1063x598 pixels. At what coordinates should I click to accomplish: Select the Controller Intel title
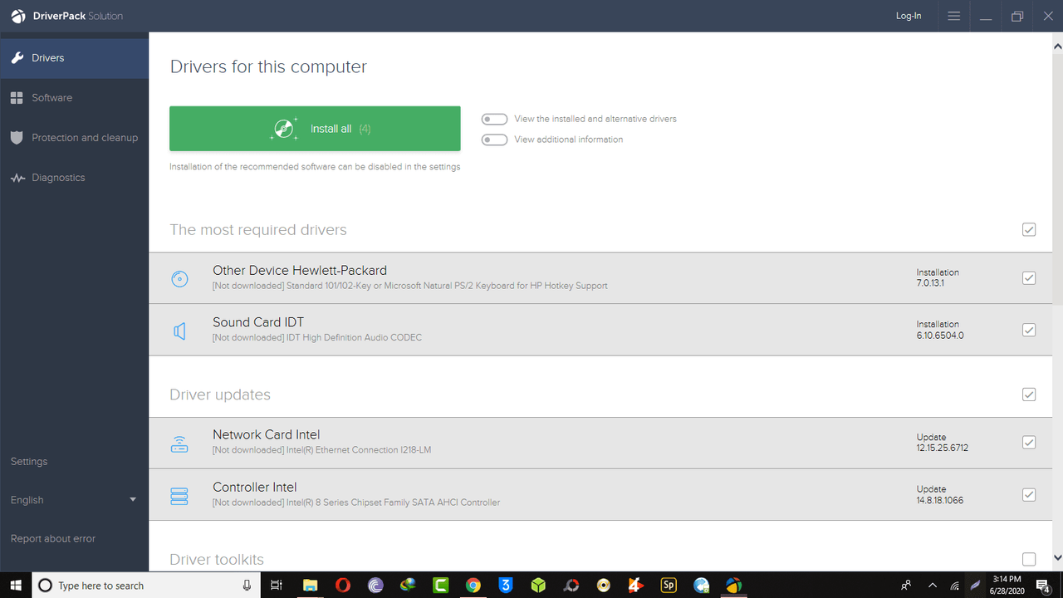coord(254,487)
